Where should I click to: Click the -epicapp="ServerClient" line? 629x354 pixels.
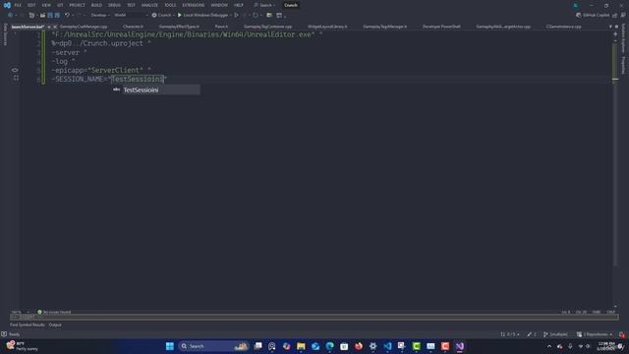(x=100, y=70)
